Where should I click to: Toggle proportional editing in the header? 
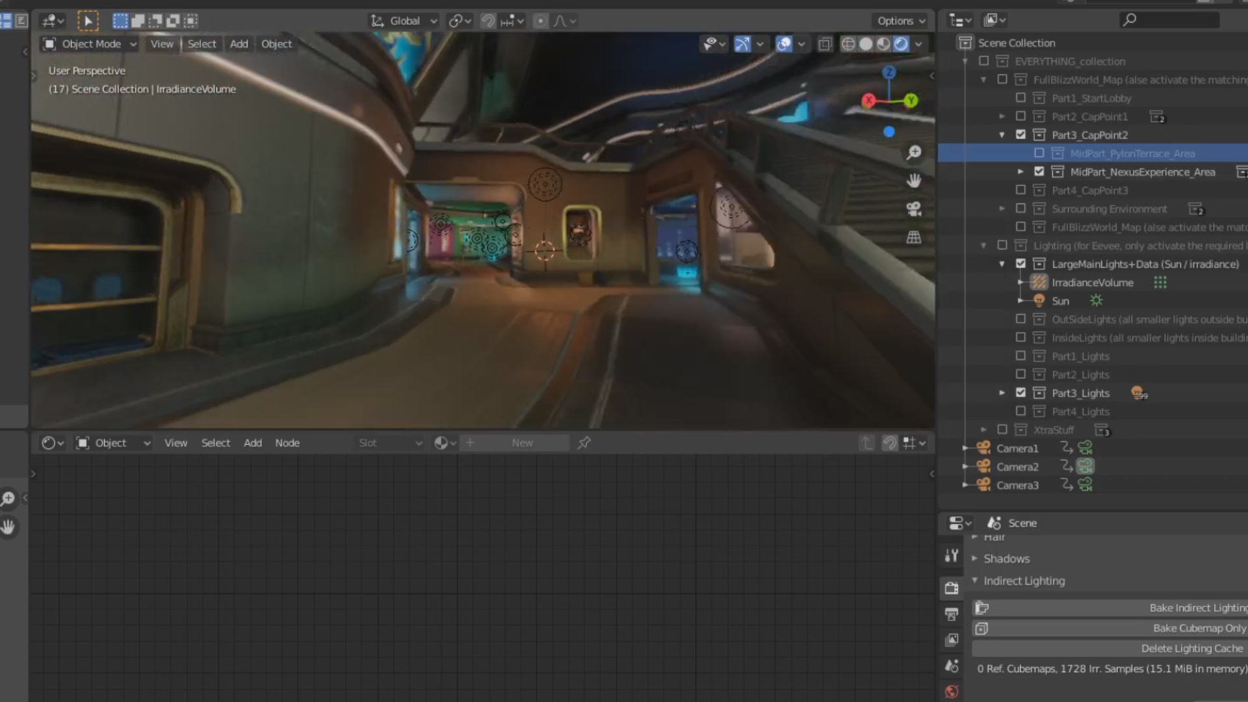[541, 21]
